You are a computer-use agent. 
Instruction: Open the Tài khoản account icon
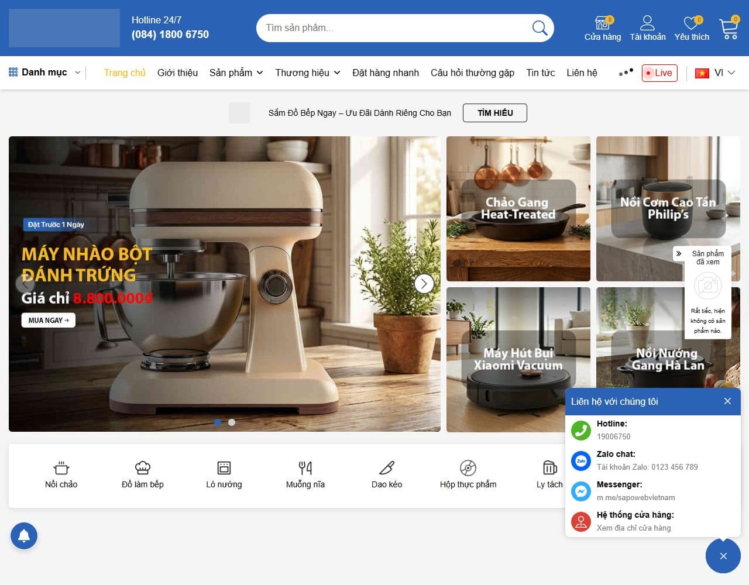tap(647, 23)
